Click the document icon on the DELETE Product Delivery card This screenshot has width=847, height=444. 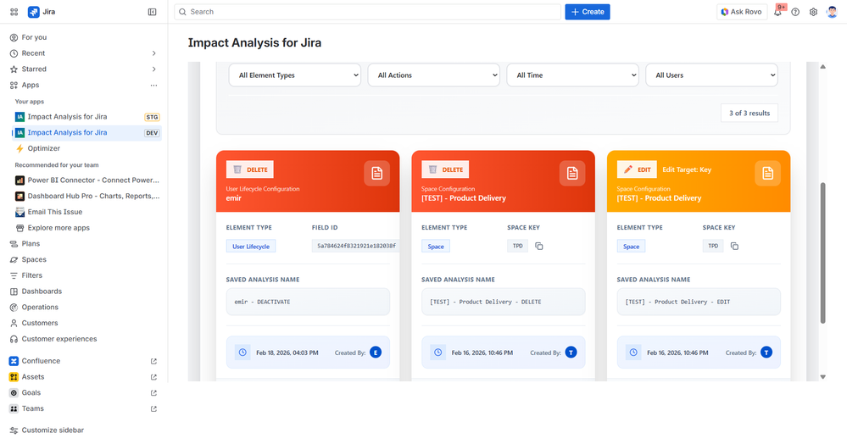pos(572,174)
